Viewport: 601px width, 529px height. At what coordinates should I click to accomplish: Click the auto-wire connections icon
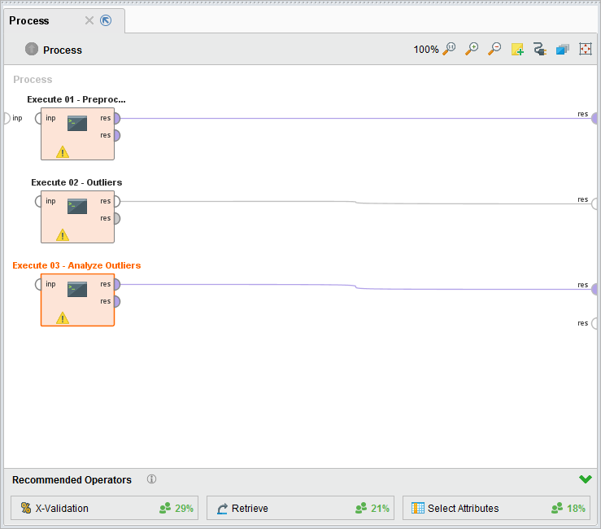tap(540, 49)
